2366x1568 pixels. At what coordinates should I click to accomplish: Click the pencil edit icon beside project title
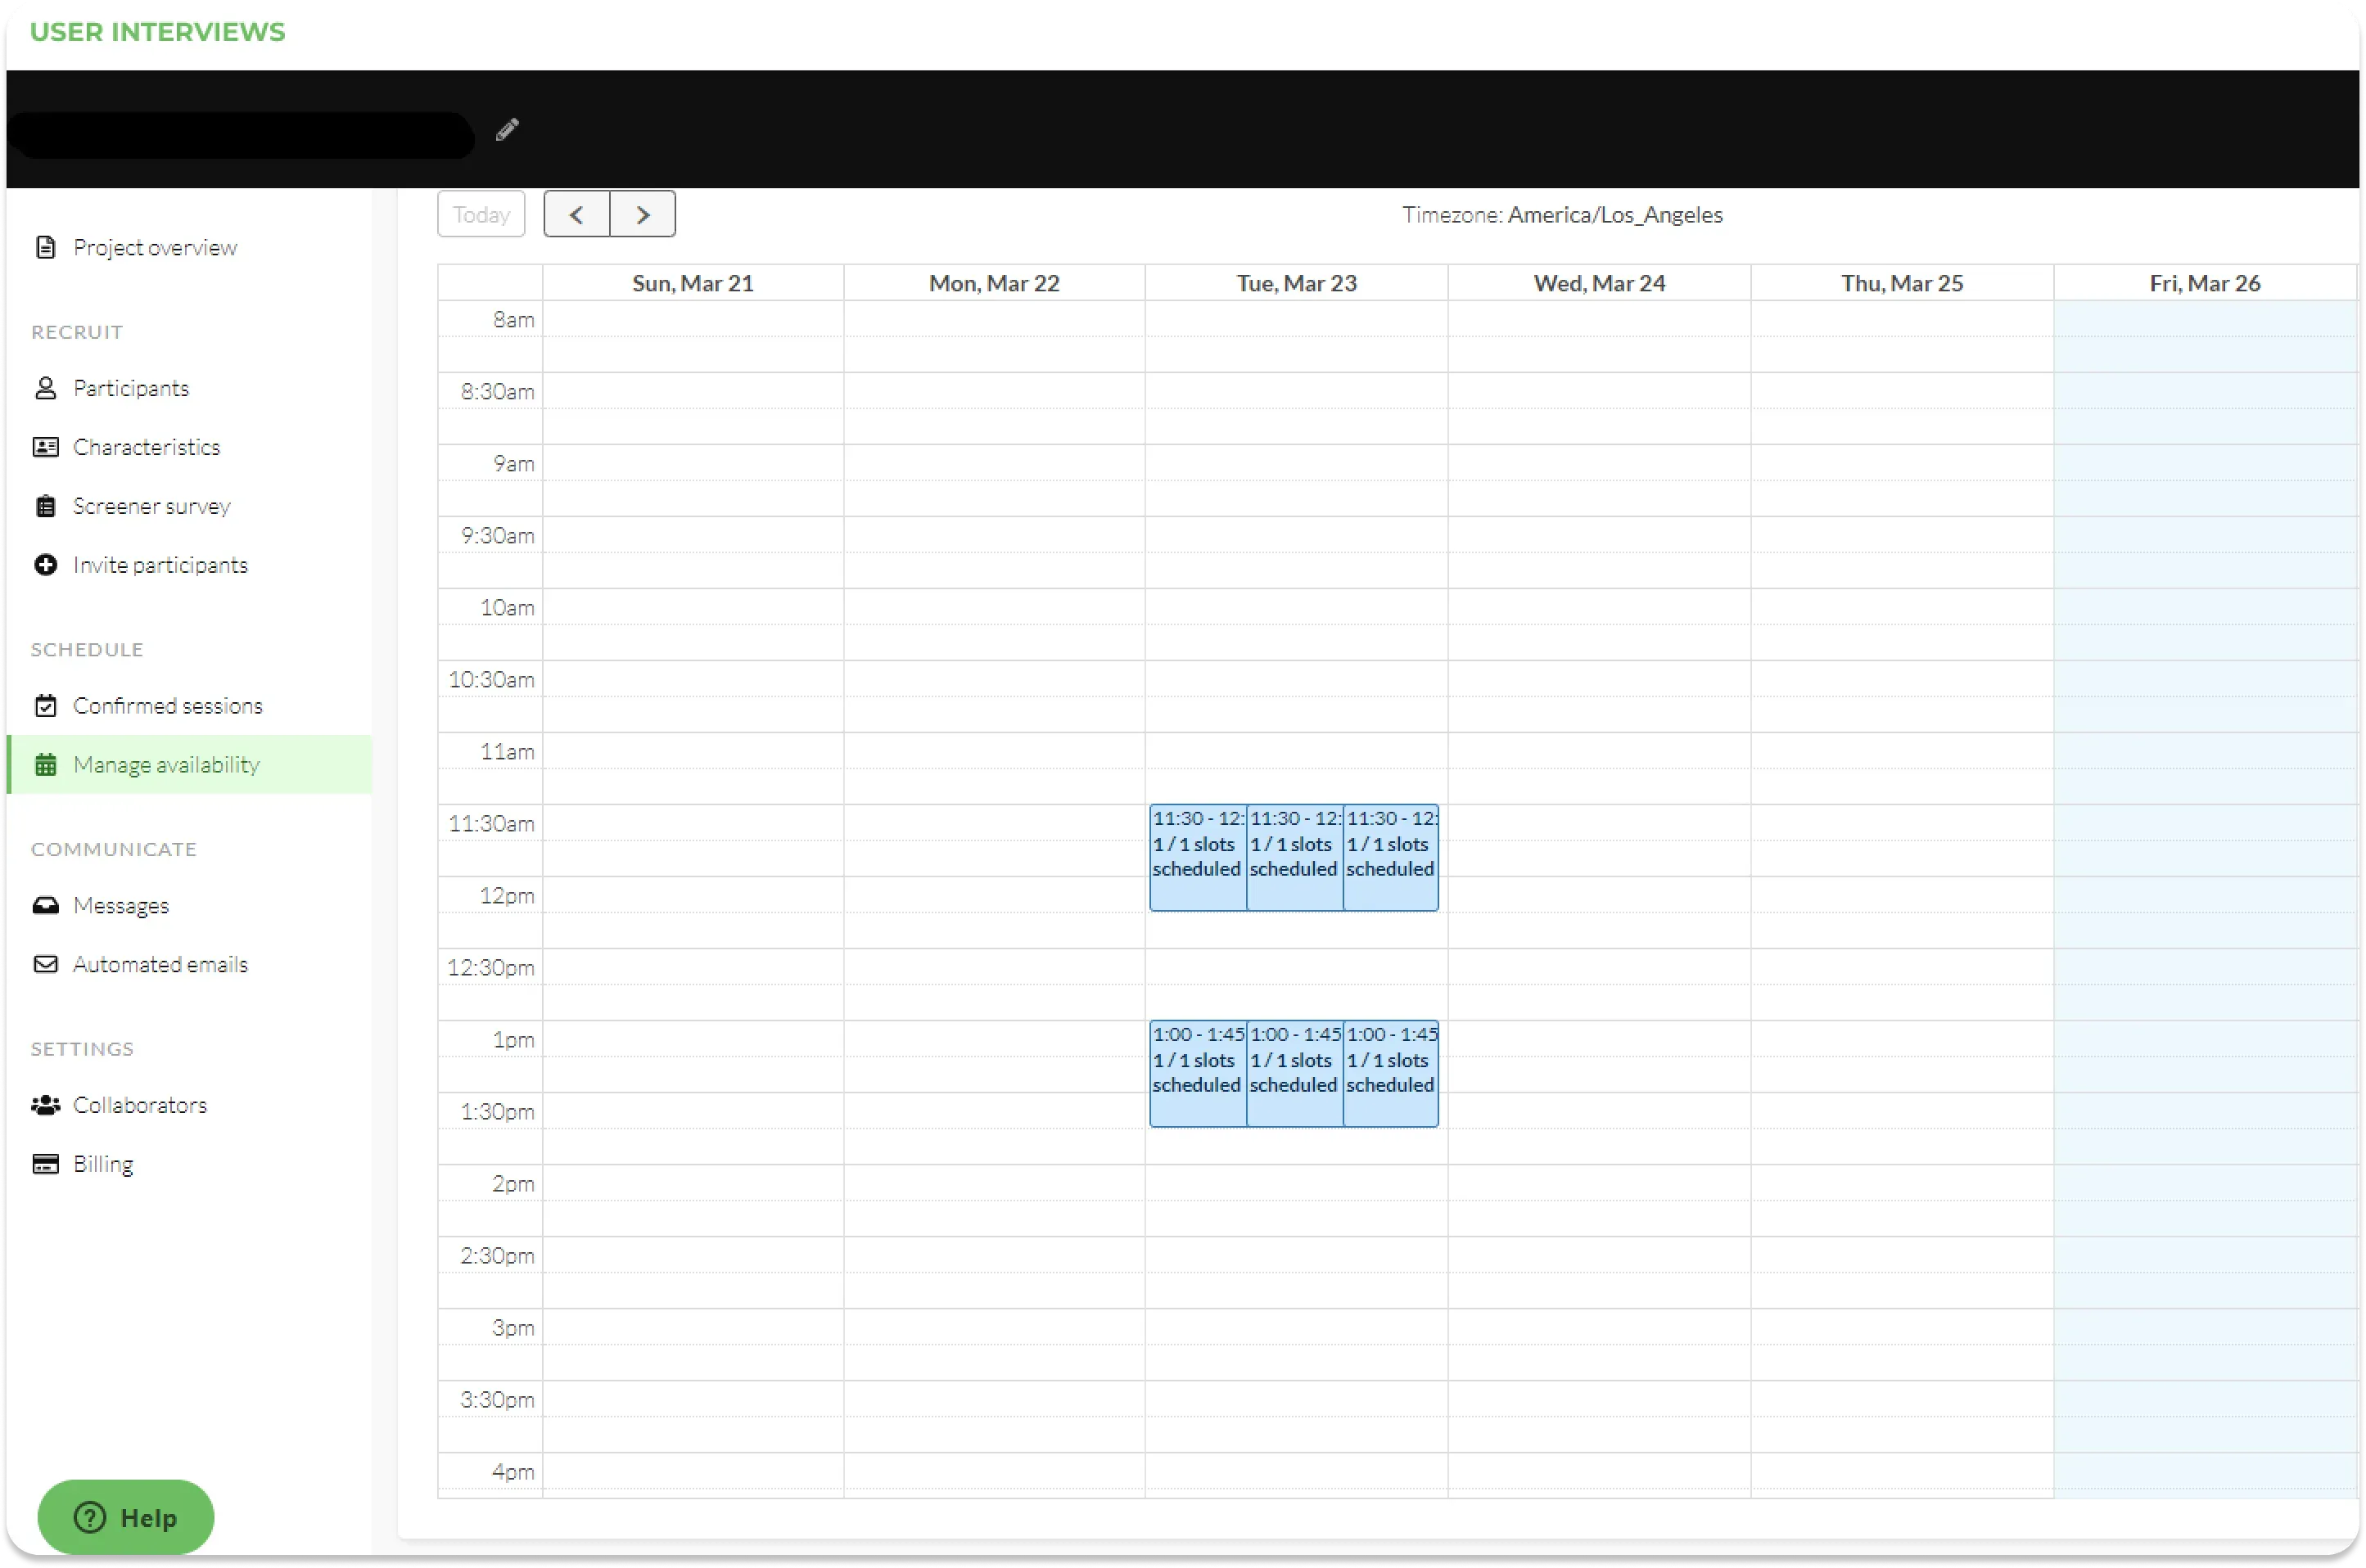[508, 129]
